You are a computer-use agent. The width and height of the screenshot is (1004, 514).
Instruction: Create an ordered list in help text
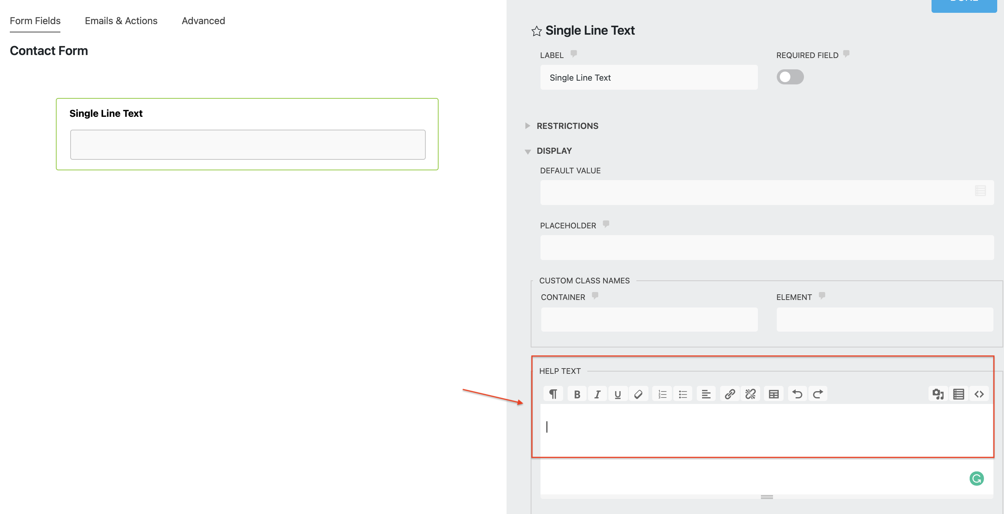(662, 393)
